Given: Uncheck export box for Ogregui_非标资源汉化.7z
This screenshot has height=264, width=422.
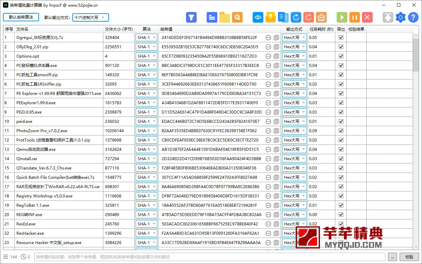Looking at the screenshot, I should click(341, 38).
